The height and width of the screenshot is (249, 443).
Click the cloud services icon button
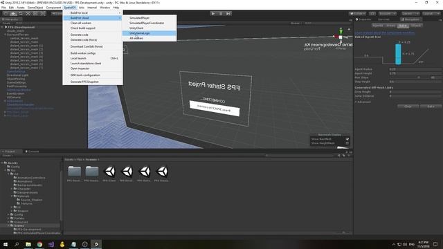pyautogui.click(x=372, y=14)
